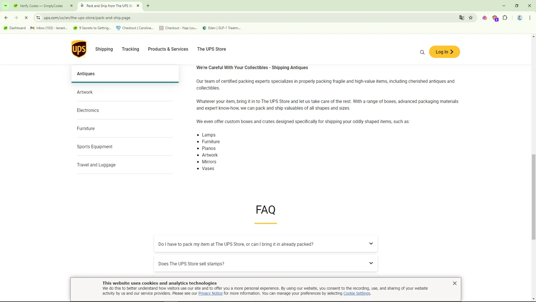
Task: Select the Sports Equipment side tab
Action: pyautogui.click(x=125, y=147)
